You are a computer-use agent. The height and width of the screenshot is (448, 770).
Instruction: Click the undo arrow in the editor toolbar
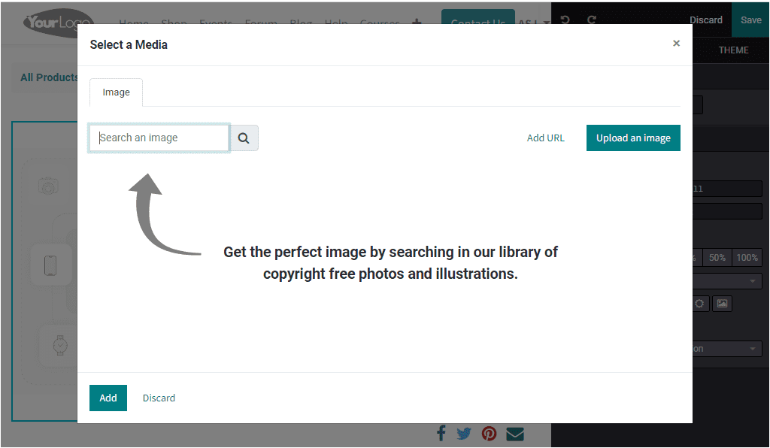[x=564, y=20]
